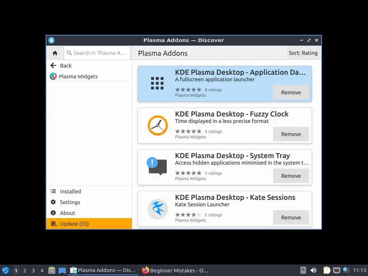Click the '2 ratings' star rating
The width and height of the screenshot is (368, 276).
188,215
